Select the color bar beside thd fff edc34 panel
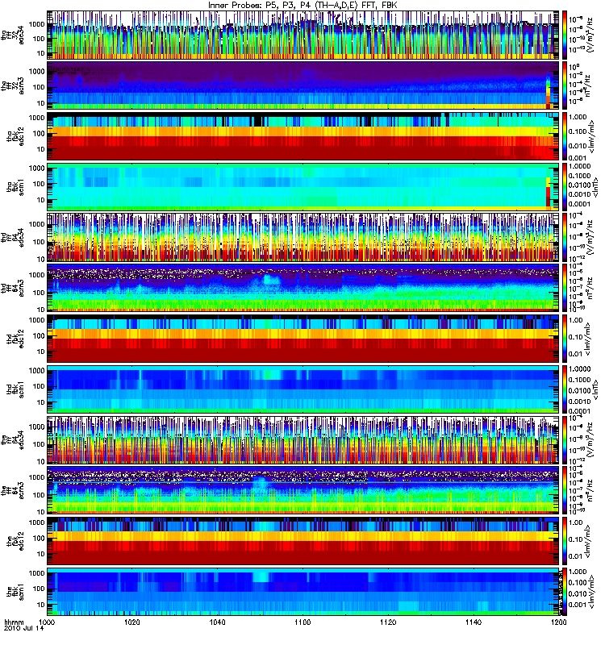This screenshot has width=605, height=645. pyautogui.click(x=564, y=237)
